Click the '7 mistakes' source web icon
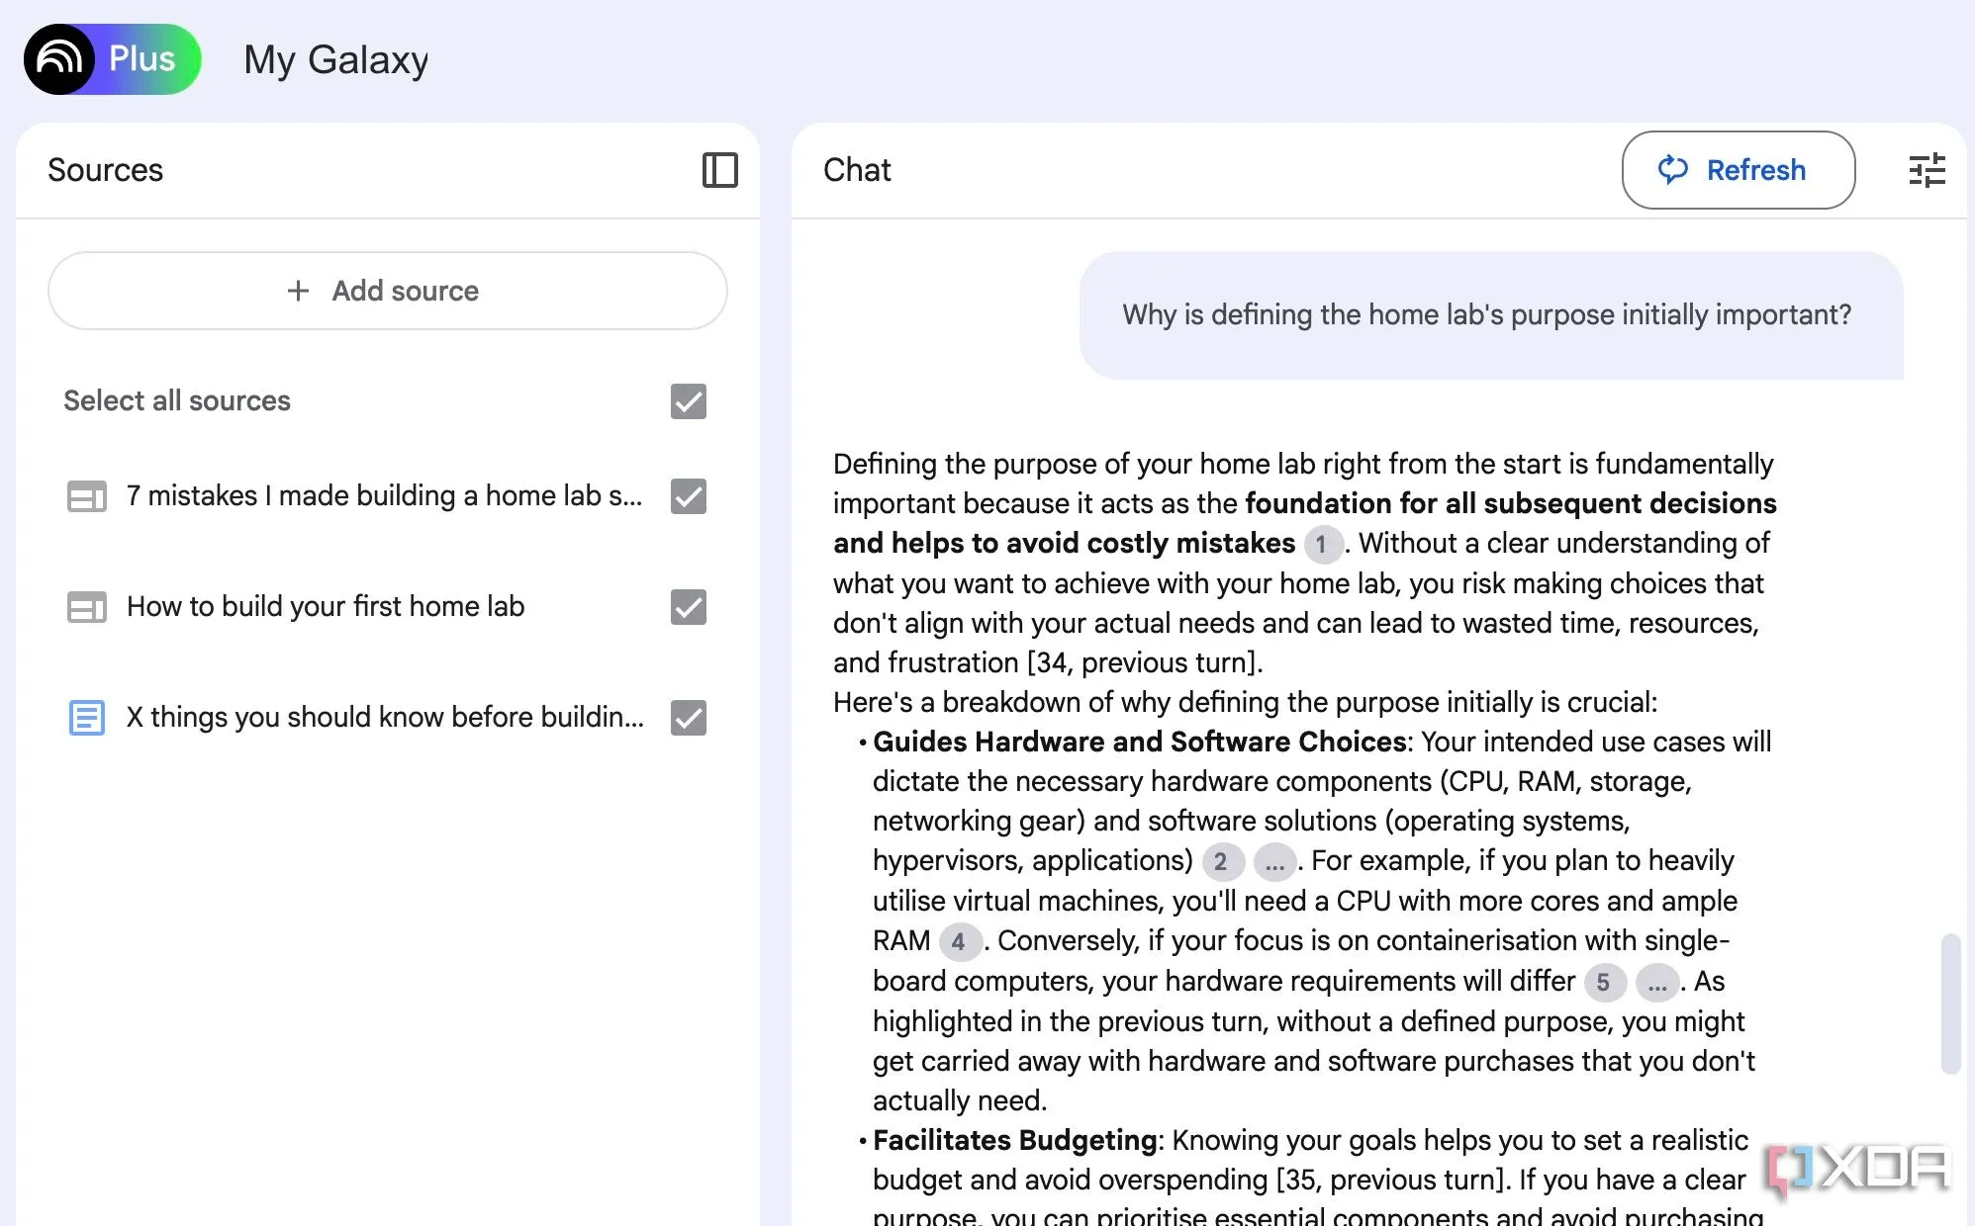The width and height of the screenshot is (1975, 1226). (86, 495)
